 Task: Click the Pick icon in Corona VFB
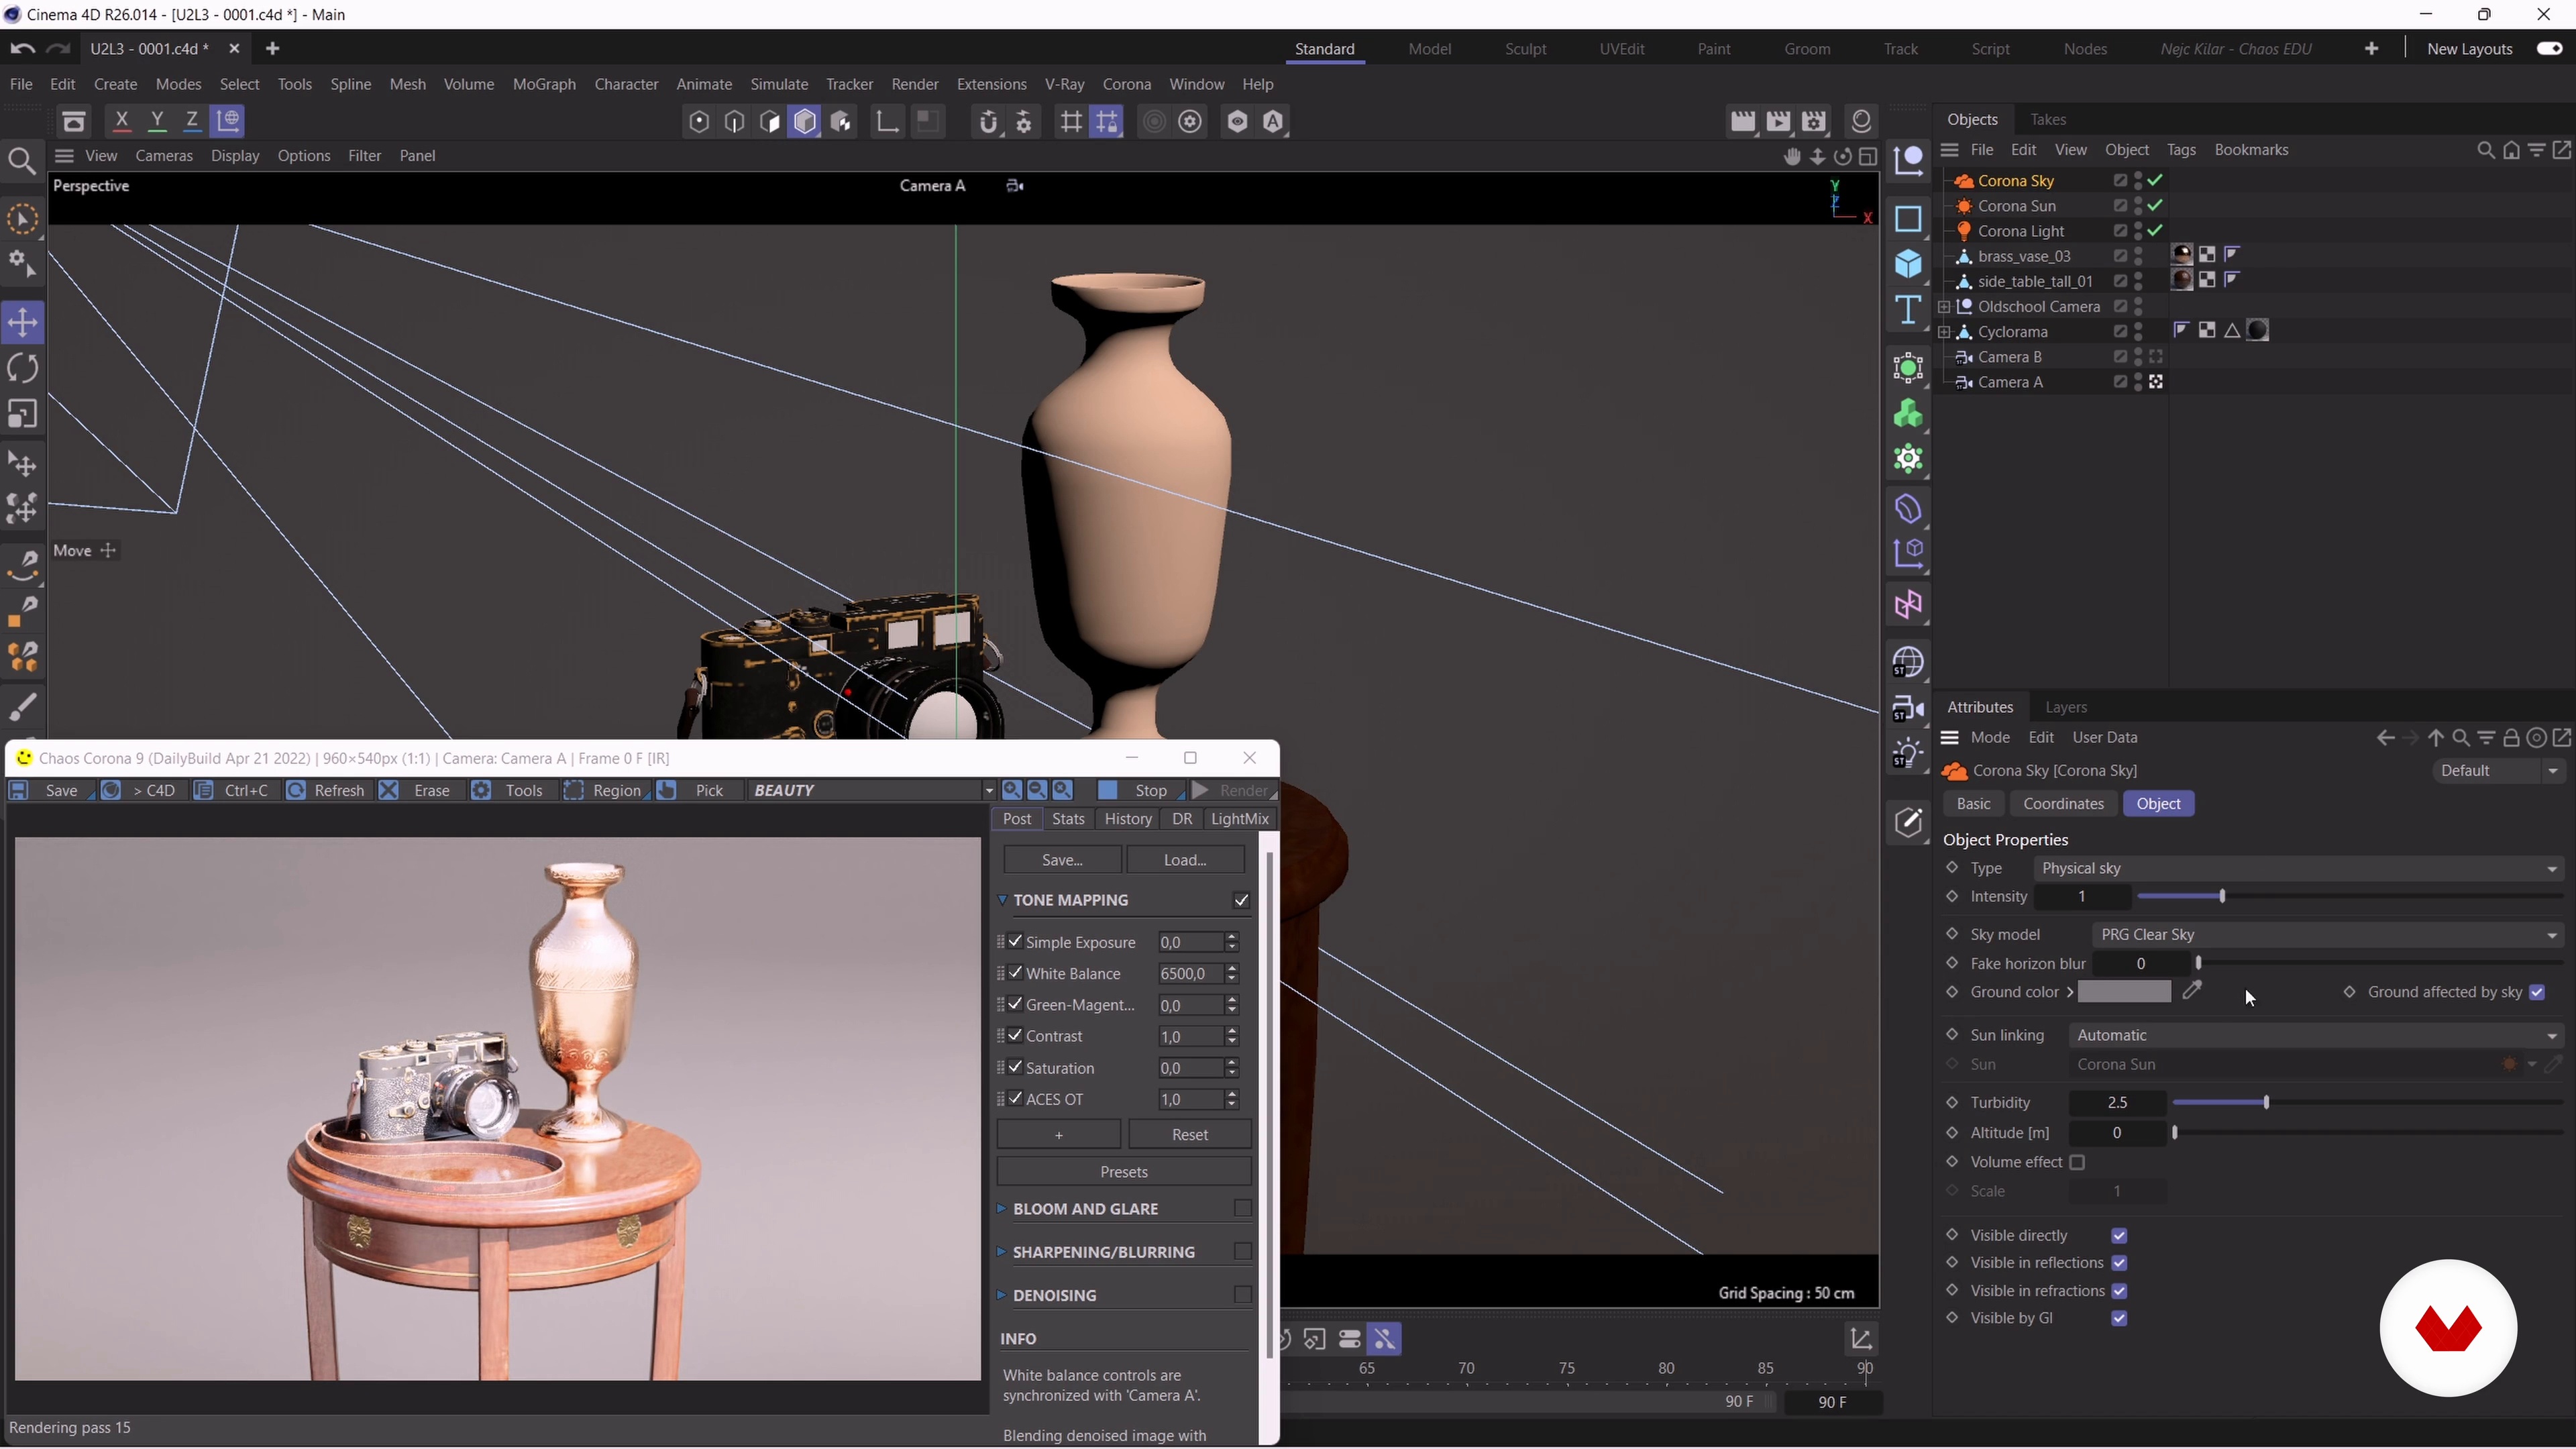point(667,791)
